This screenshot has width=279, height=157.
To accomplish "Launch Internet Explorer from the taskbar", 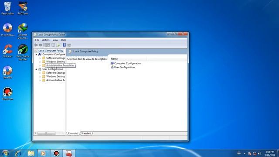I will (18, 153).
